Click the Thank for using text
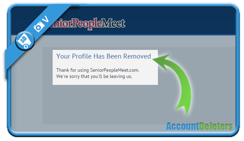Screen dimensions: 244x141 (73, 70)
